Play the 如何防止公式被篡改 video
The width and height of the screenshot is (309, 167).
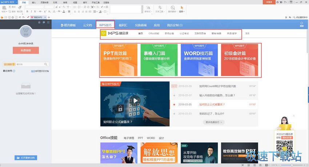tap(136, 101)
